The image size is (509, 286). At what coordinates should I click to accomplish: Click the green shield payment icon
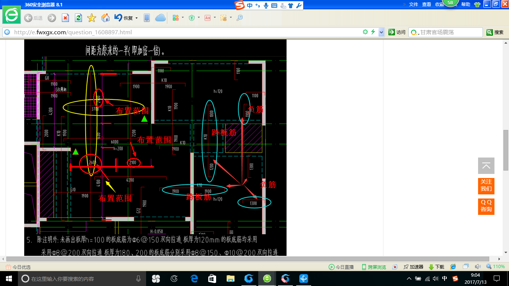[x=192, y=18]
